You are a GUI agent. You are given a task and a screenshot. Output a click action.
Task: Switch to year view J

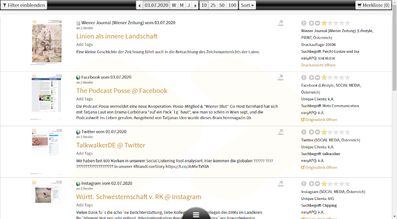click(x=189, y=5)
